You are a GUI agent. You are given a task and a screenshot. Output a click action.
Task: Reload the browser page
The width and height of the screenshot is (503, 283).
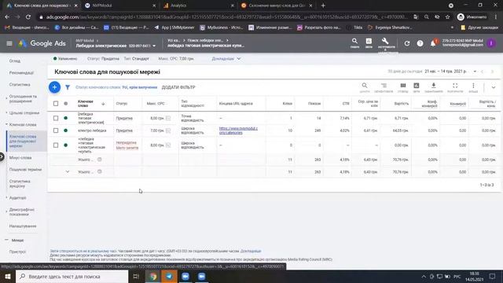pos(28,17)
